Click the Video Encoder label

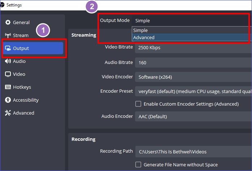click(117, 77)
